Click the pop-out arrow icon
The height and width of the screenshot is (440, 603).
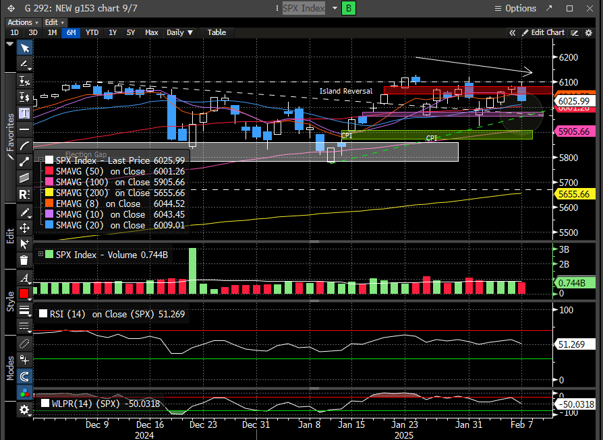549,8
